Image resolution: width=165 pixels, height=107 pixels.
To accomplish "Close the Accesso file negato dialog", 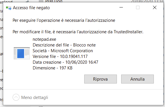I will 155,7.
